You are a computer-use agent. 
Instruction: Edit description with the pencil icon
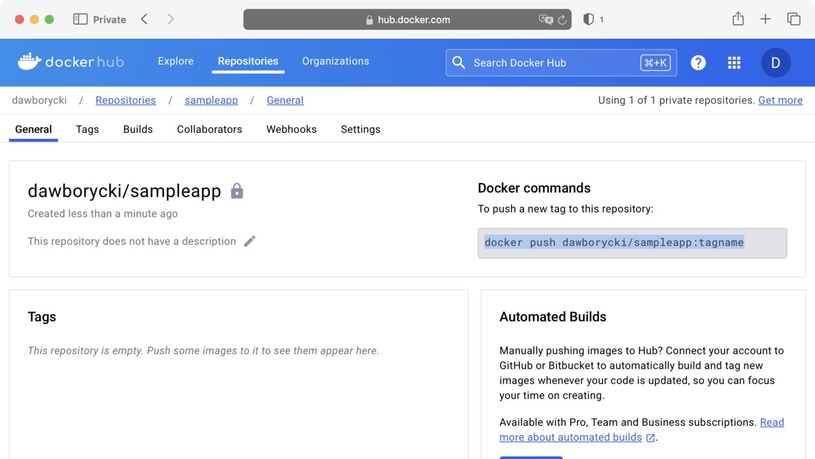pyautogui.click(x=249, y=240)
